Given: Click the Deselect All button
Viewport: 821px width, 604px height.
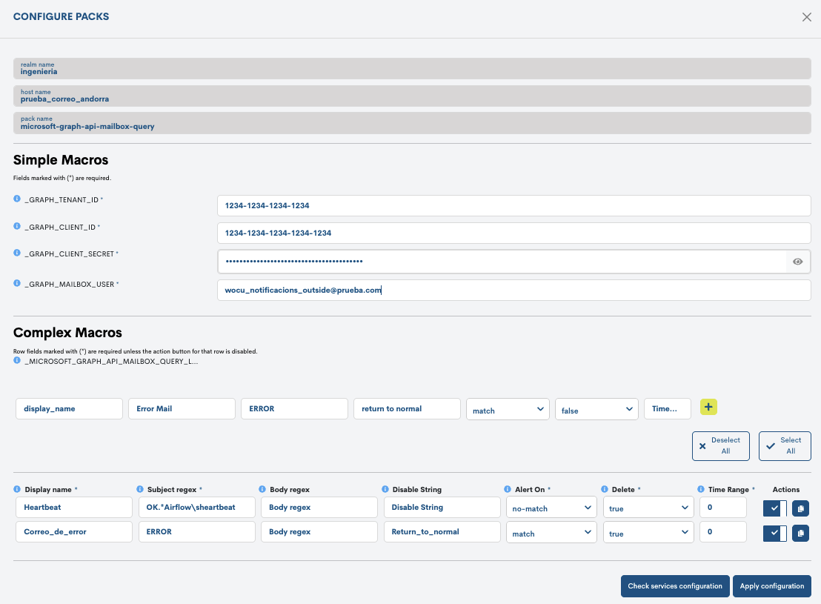Looking at the screenshot, I should click(x=720, y=445).
